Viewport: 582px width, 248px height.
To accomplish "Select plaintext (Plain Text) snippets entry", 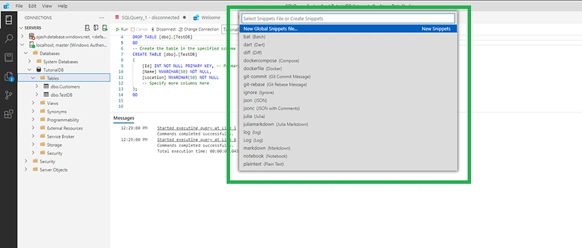I will 348,164.
